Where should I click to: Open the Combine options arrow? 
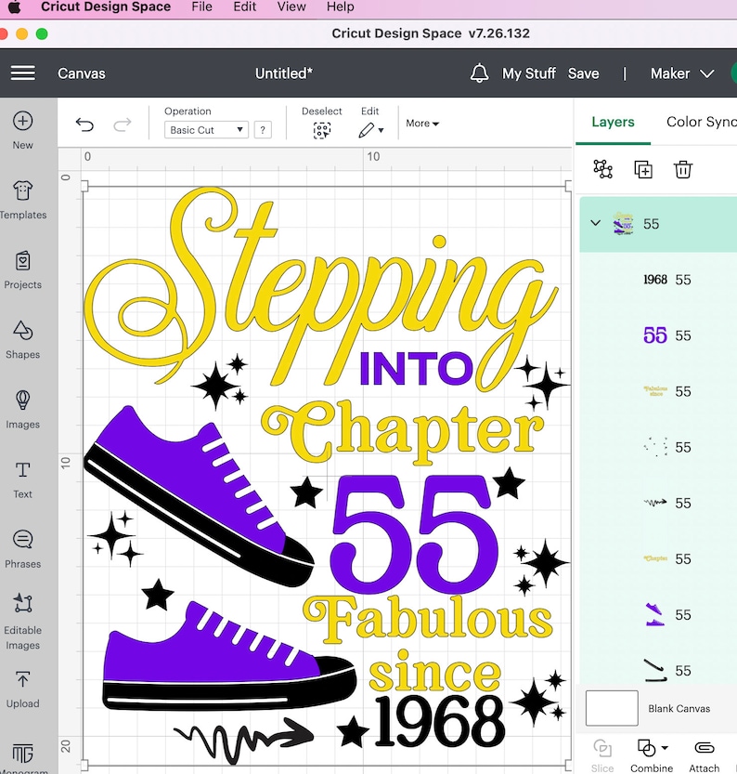coord(665,748)
